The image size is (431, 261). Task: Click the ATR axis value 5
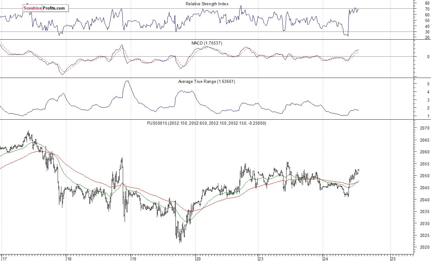(x=428, y=84)
